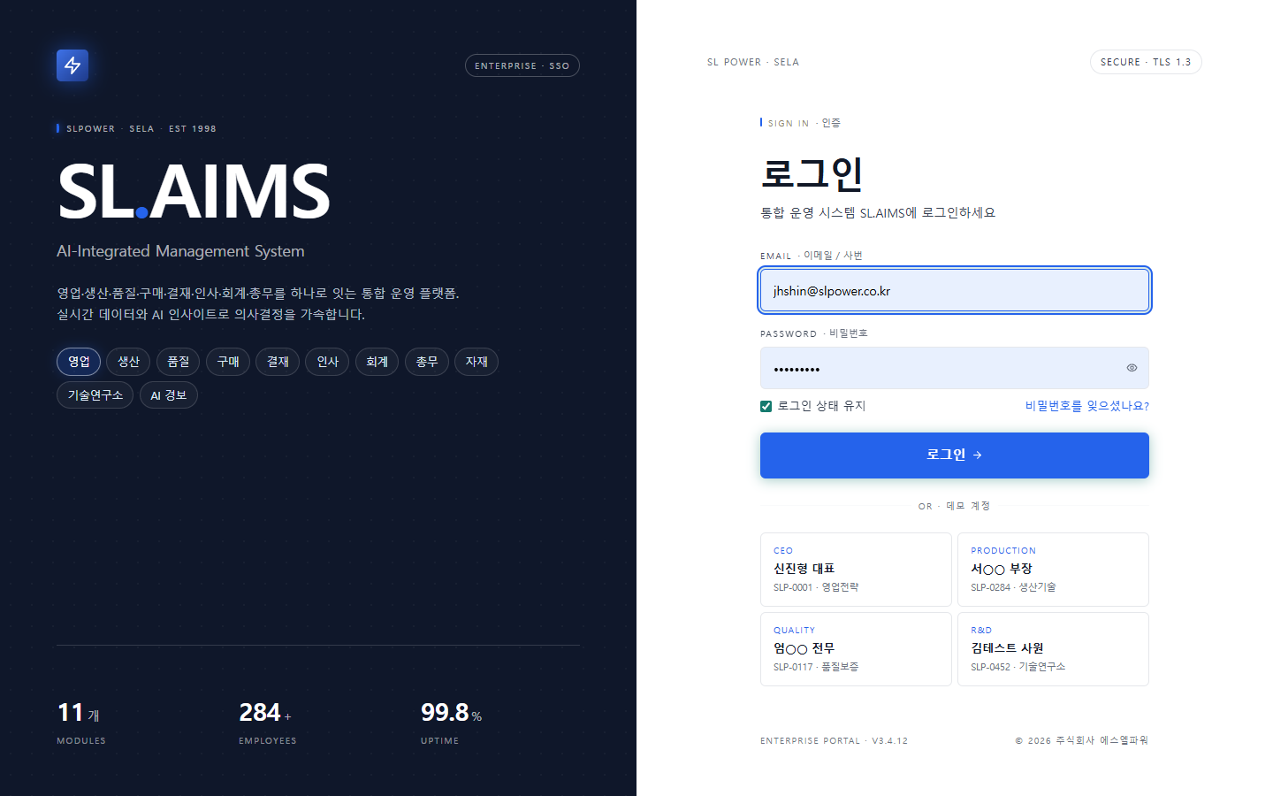Click the SLPOWER · SELA · EST 1998 tagline
Viewport: 1273px width, 796px height.
pyautogui.click(x=137, y=129)
